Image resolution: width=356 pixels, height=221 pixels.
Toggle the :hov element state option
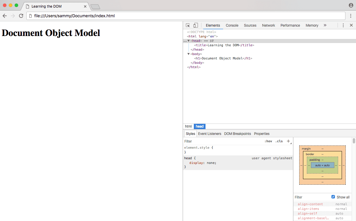pos(268,141)
